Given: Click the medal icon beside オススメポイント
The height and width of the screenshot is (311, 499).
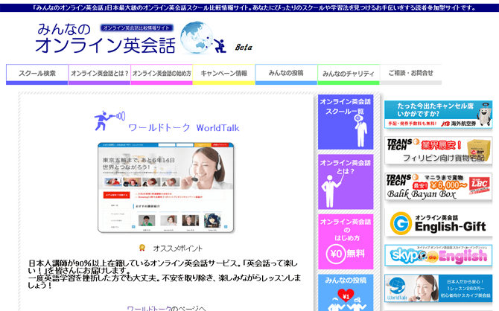Looking at the screenshot, I should point(142,248).
